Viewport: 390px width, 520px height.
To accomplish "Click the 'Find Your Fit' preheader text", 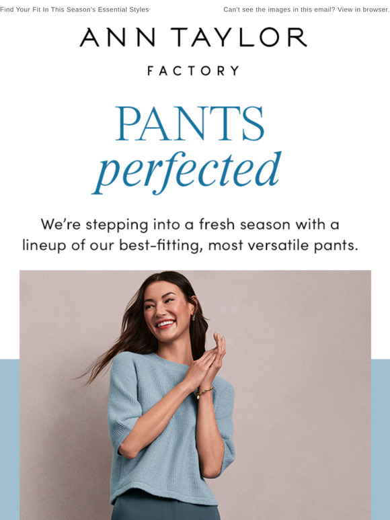I will (75, 9).
